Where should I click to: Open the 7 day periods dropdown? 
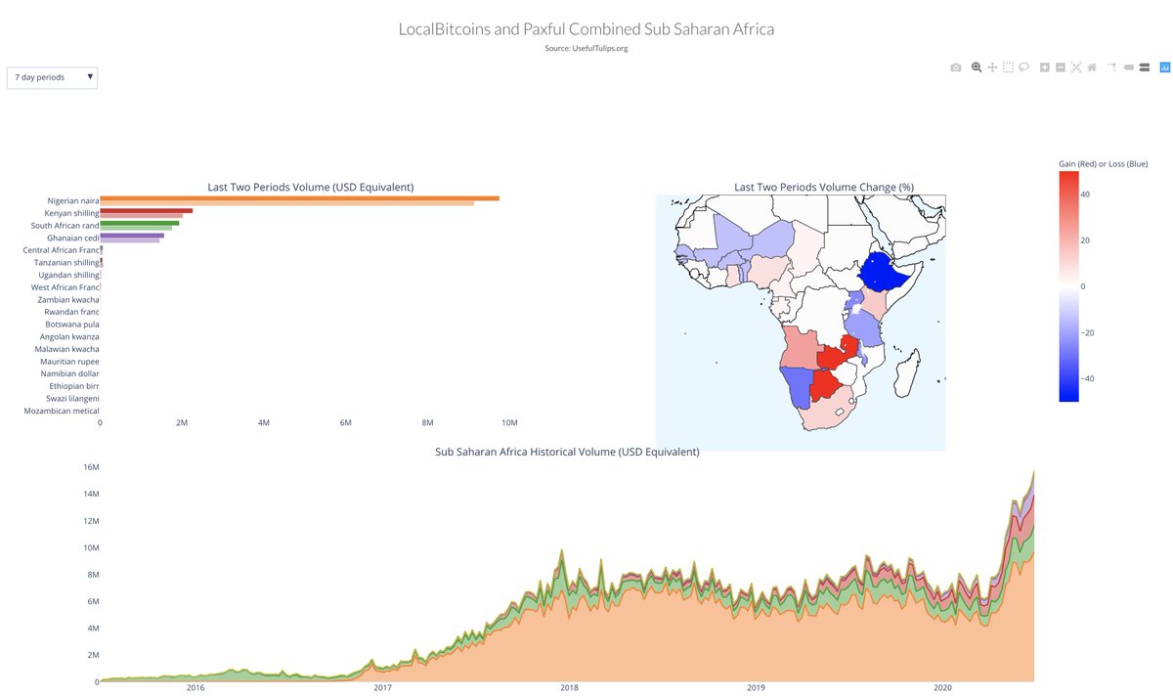coord(52,77)
